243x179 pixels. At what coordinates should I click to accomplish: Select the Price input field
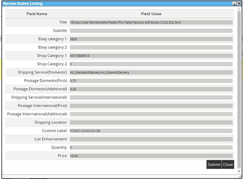[151, 156]
